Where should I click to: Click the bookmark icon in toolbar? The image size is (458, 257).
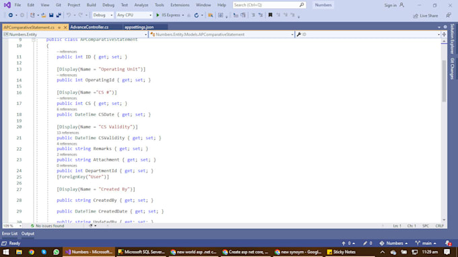[x=270, y=15]
